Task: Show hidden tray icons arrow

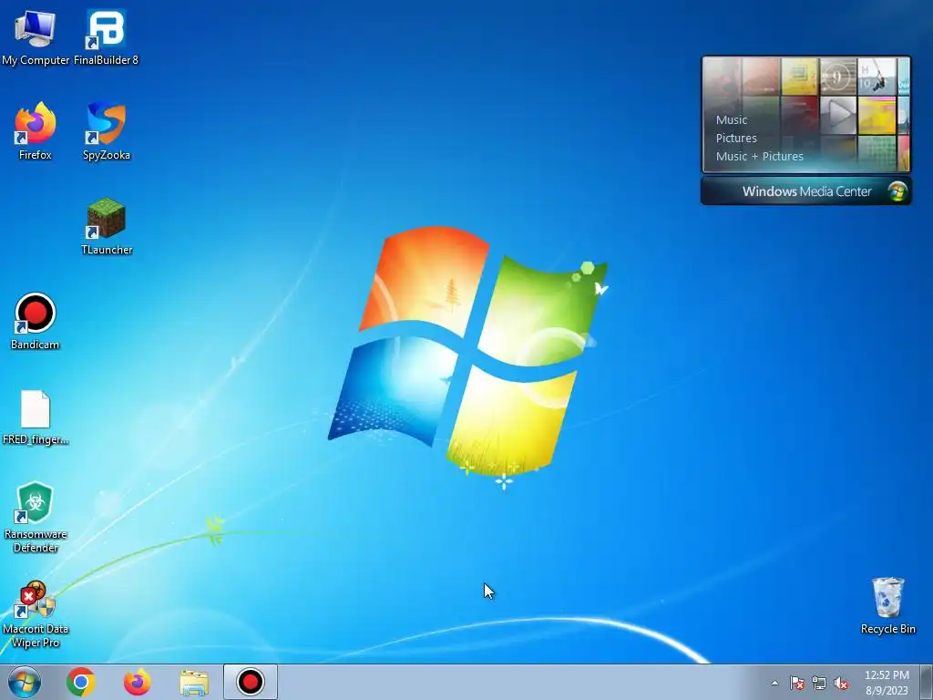Action: (774, 683)
